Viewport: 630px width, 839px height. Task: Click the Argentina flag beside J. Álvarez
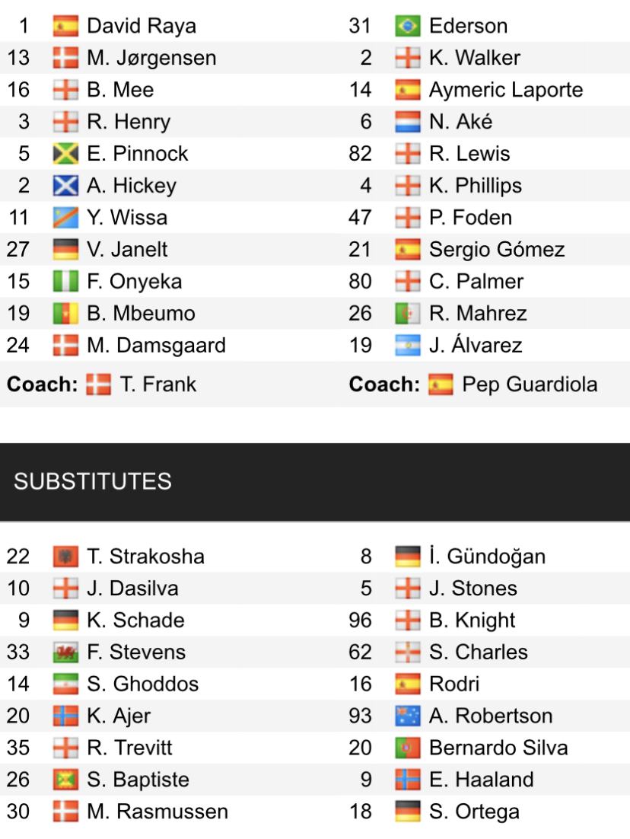pyautogui.click(x=408, y=346)
